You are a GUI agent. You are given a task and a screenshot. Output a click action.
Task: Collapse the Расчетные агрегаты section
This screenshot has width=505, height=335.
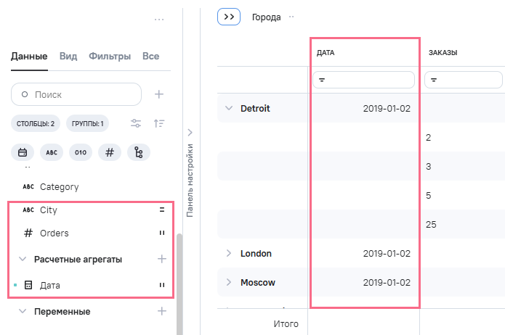point(23,259)
